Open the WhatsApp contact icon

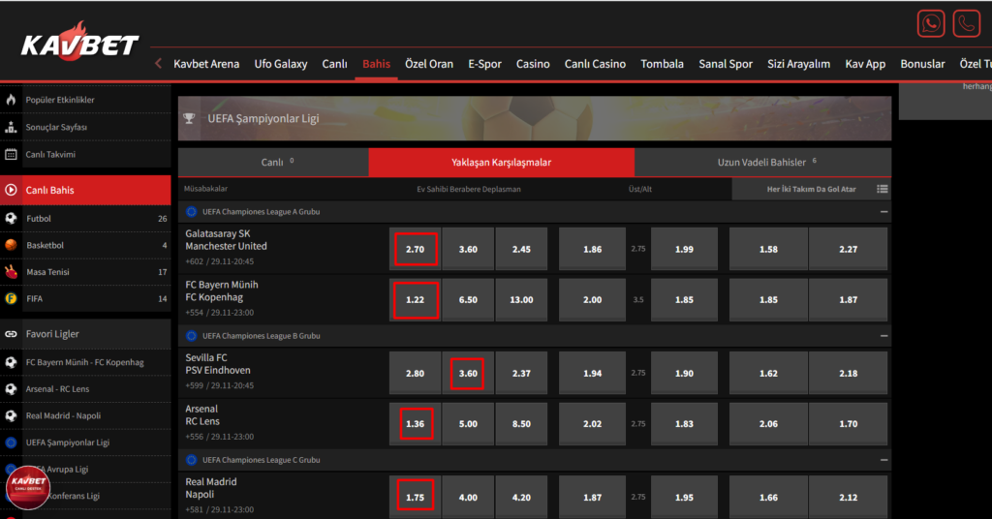click(931, 23)
